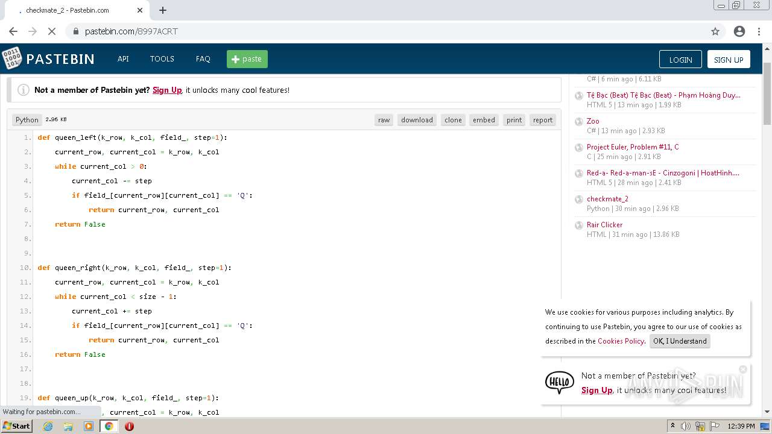Open the checkmate_2 sidebar link

point(607,199)
